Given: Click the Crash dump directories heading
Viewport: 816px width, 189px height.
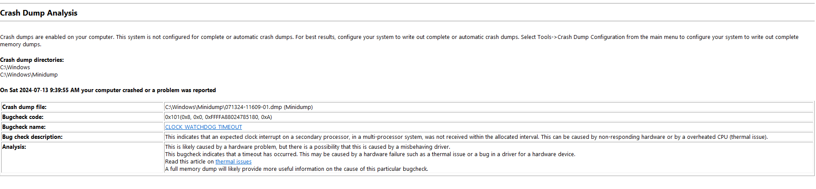Looking at the screenshot, I should pyautogui.click(x=32, y=60).
